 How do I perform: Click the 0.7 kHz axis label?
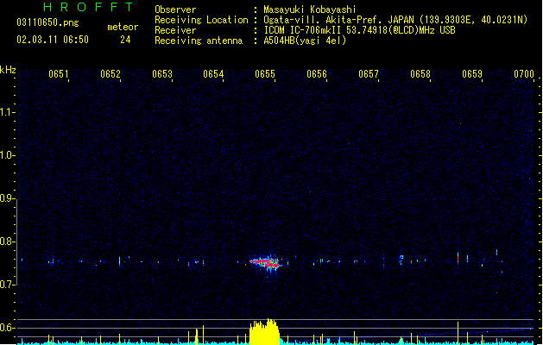(x=7, y=285)
